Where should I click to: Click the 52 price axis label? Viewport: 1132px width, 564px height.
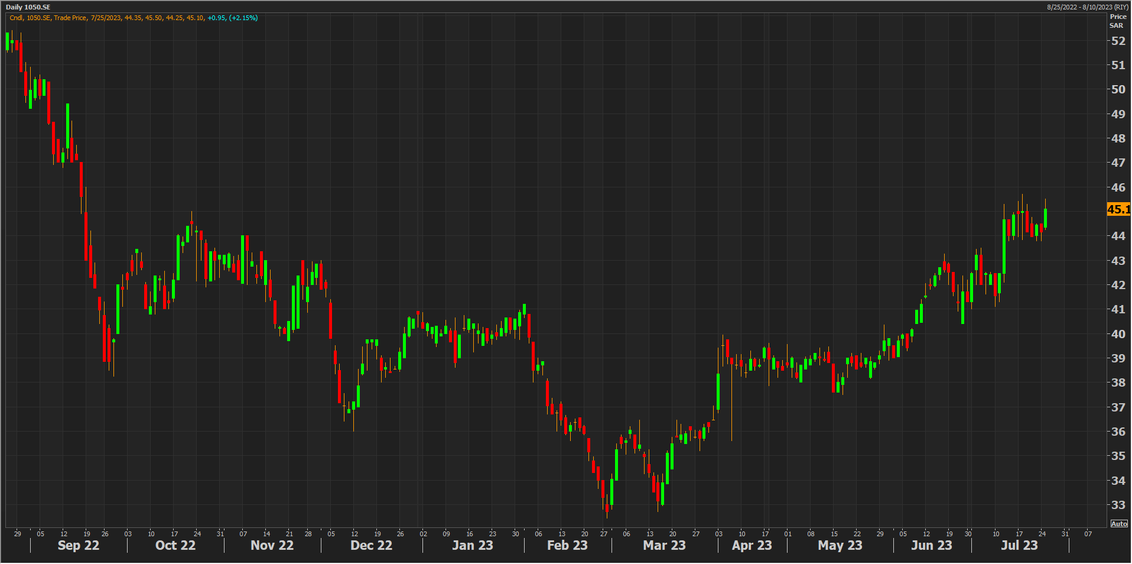coord(1118,41)
